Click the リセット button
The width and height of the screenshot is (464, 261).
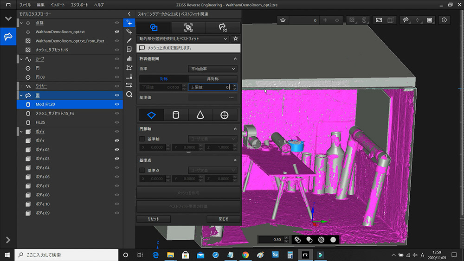click(x=154, y=219)
